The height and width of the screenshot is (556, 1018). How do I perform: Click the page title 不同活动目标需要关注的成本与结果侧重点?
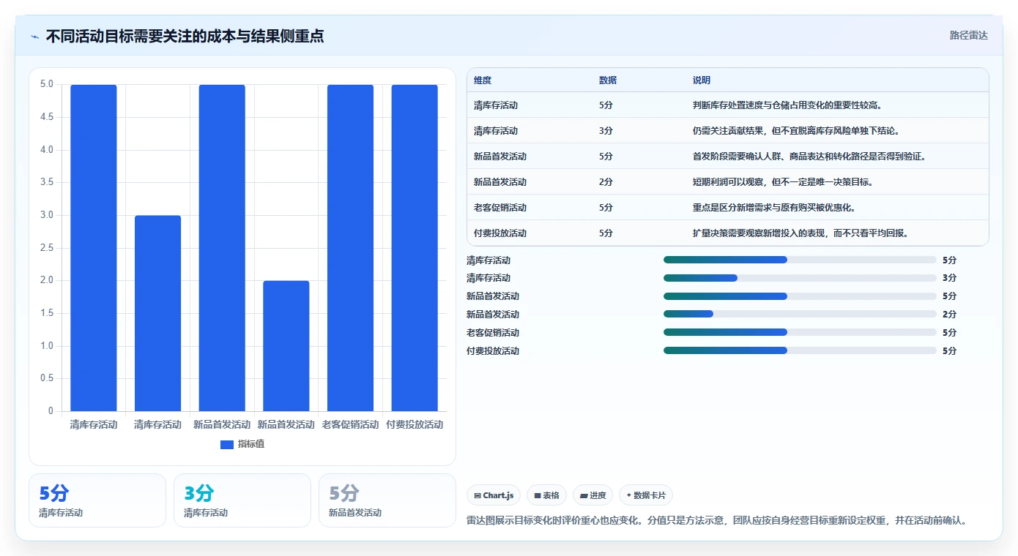click(x=185, y=36)
